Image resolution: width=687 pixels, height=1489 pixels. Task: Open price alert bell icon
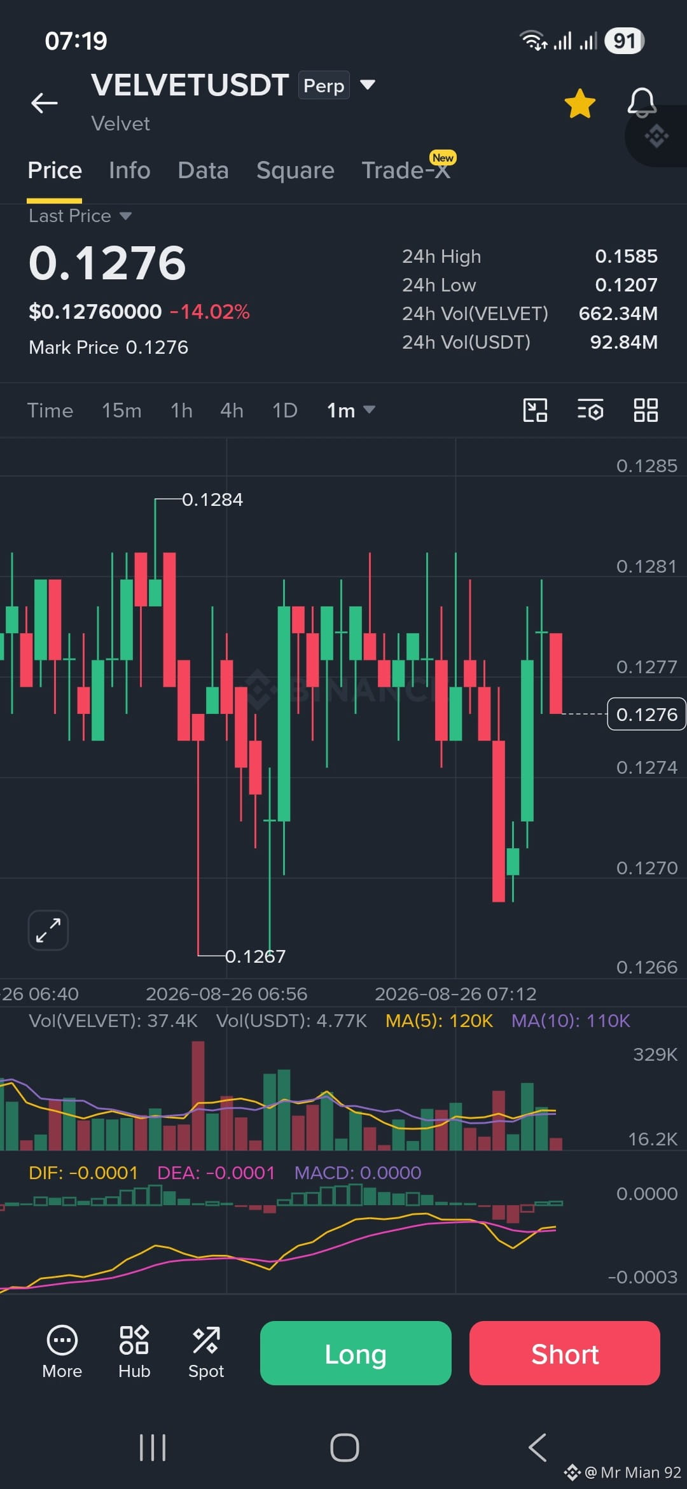click(641, 102)
